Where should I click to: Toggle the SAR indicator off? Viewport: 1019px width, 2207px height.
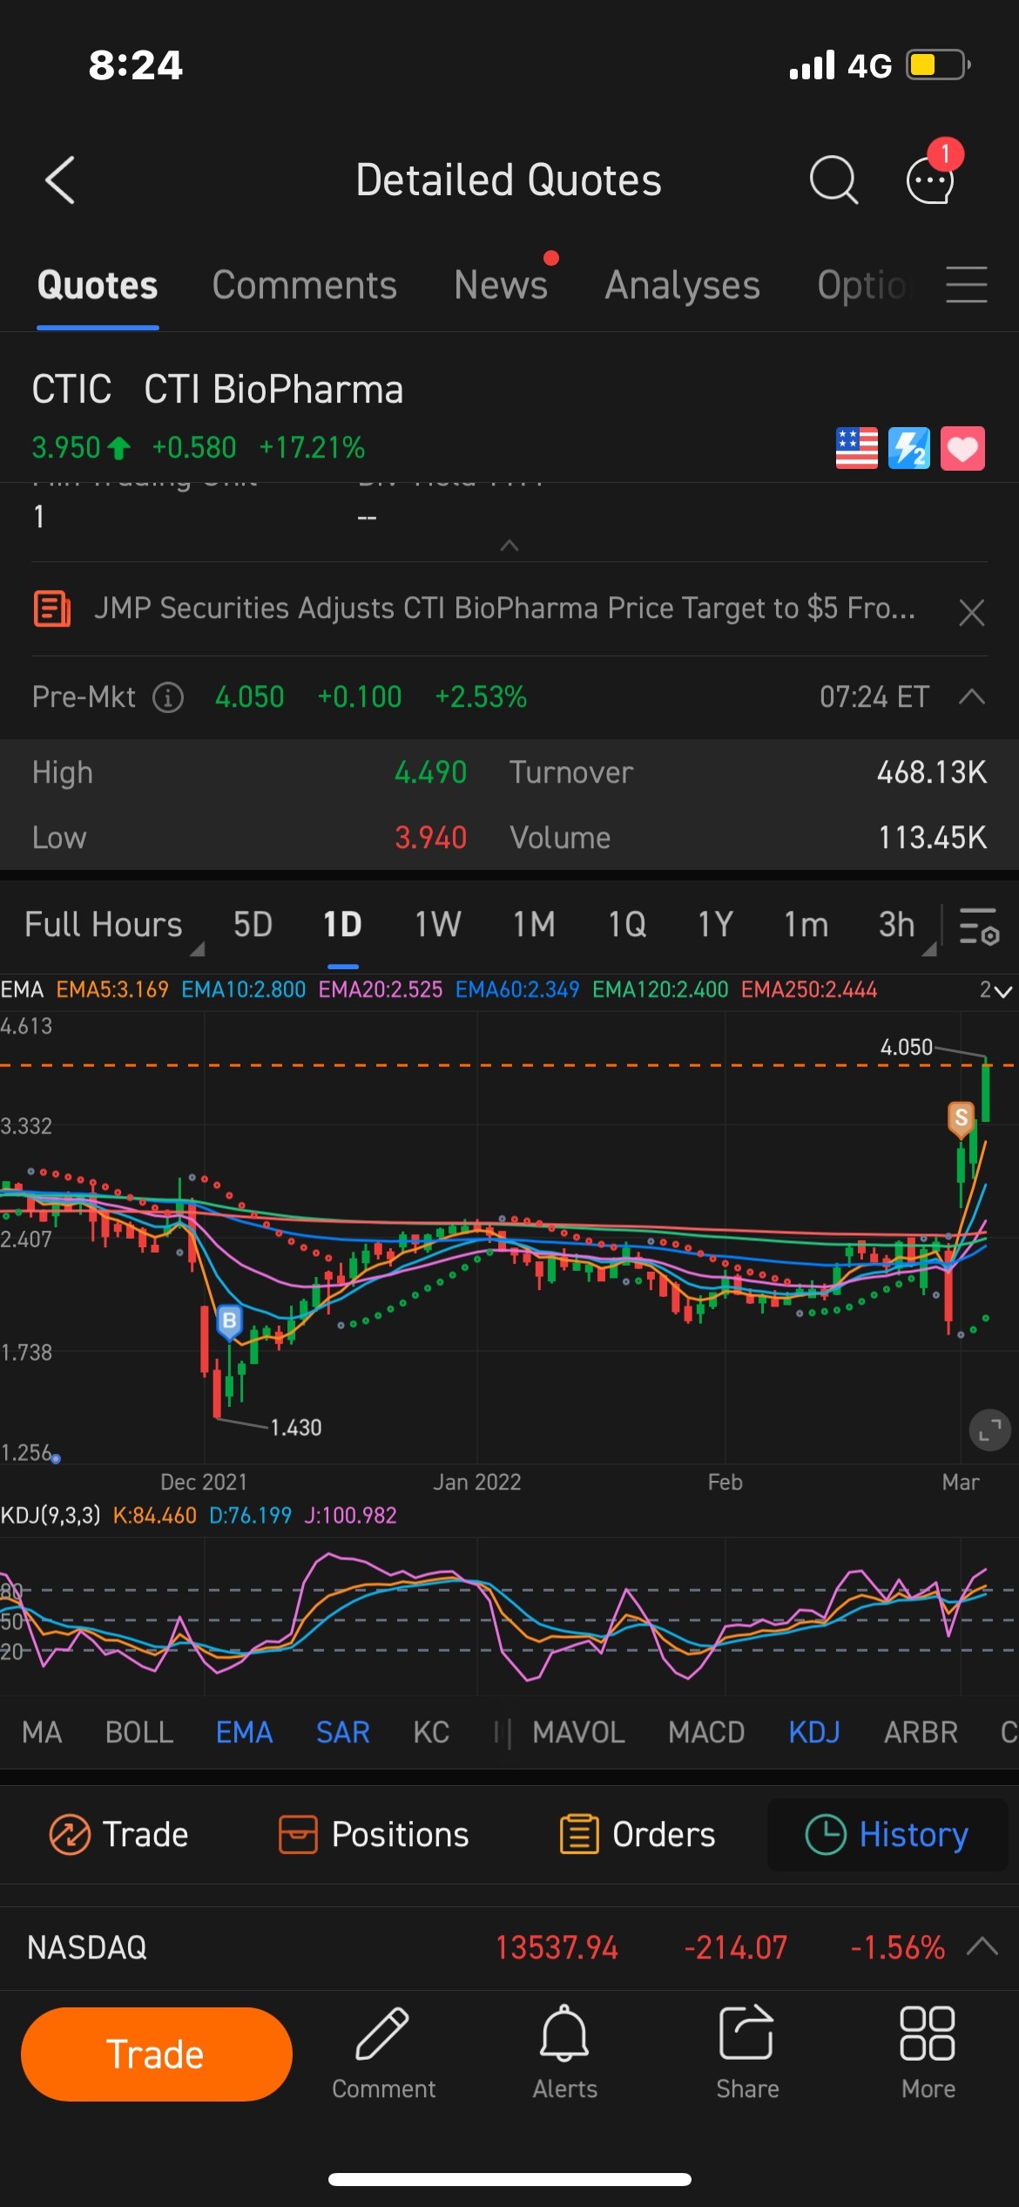(x=343, y=1732)
